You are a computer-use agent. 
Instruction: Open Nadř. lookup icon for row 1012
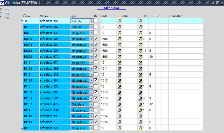point(119,74)
